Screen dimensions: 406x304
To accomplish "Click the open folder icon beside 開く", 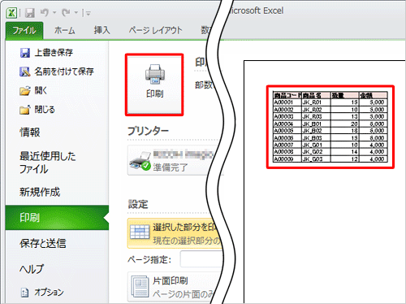I will tap(25, 91).
